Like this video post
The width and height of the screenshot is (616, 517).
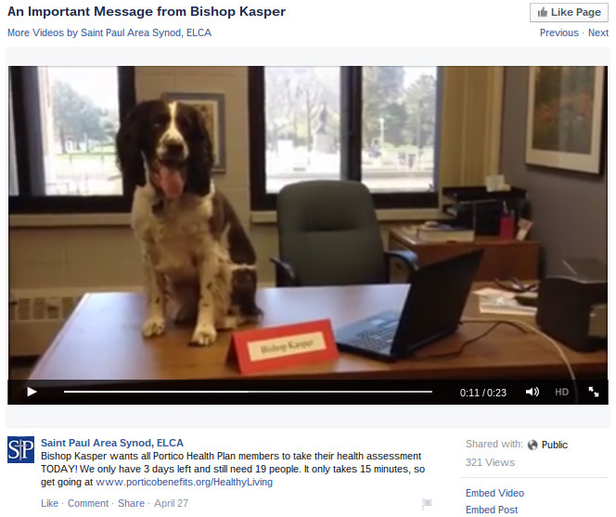(49, 503)
